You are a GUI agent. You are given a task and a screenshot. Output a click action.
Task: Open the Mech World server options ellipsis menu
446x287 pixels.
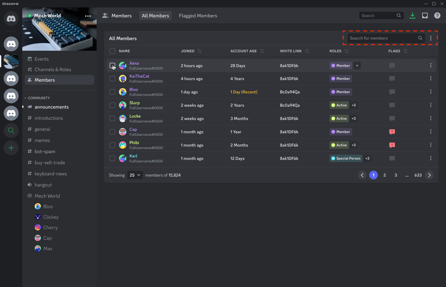88,16
